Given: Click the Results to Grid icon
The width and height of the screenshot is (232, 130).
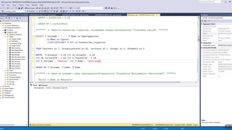Looking at the screenshot, I should [x=64, y=11].
